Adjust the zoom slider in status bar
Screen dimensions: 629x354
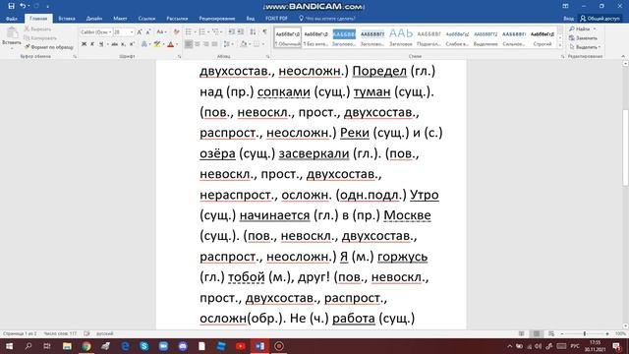pyautogui.click(x=585, y=333)
